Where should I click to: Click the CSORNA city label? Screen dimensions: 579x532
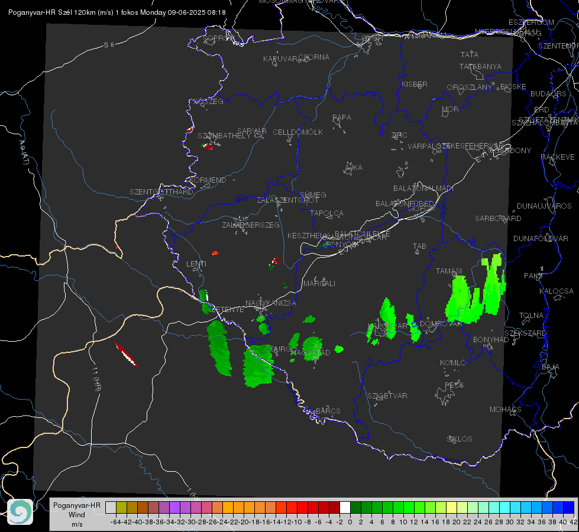[314, 57]
